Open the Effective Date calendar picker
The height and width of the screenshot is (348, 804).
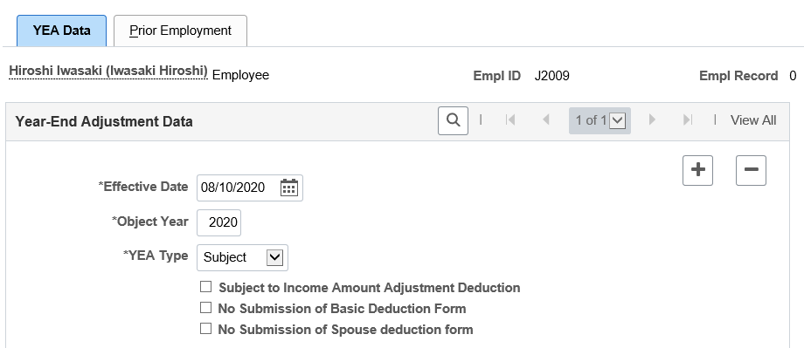[x=289, y=188]
